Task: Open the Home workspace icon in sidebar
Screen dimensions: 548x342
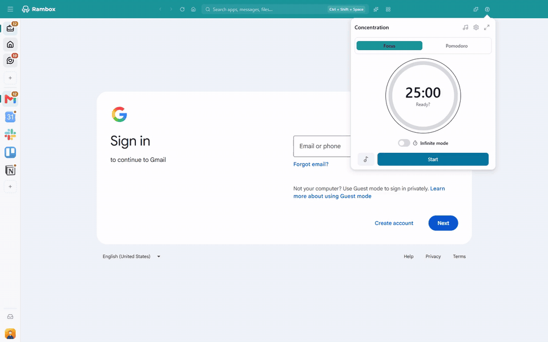Action: click(10, 44)
